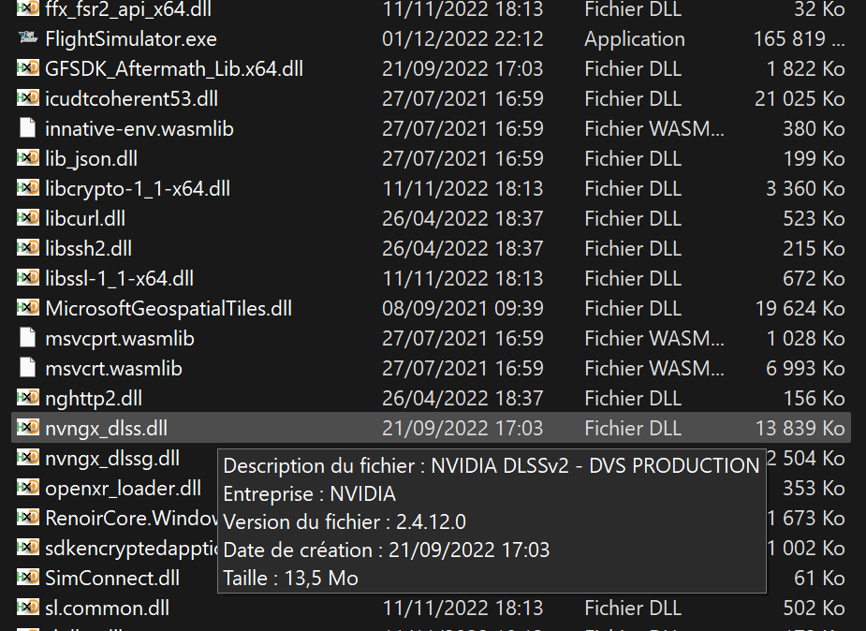Select the msvcprt.wasmlib file name
This screenshot has height=631, width=866.
tap(120, 339)
